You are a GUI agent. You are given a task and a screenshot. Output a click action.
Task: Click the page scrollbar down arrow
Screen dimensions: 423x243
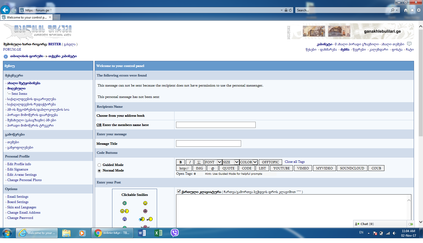click(x=421, y=222)
